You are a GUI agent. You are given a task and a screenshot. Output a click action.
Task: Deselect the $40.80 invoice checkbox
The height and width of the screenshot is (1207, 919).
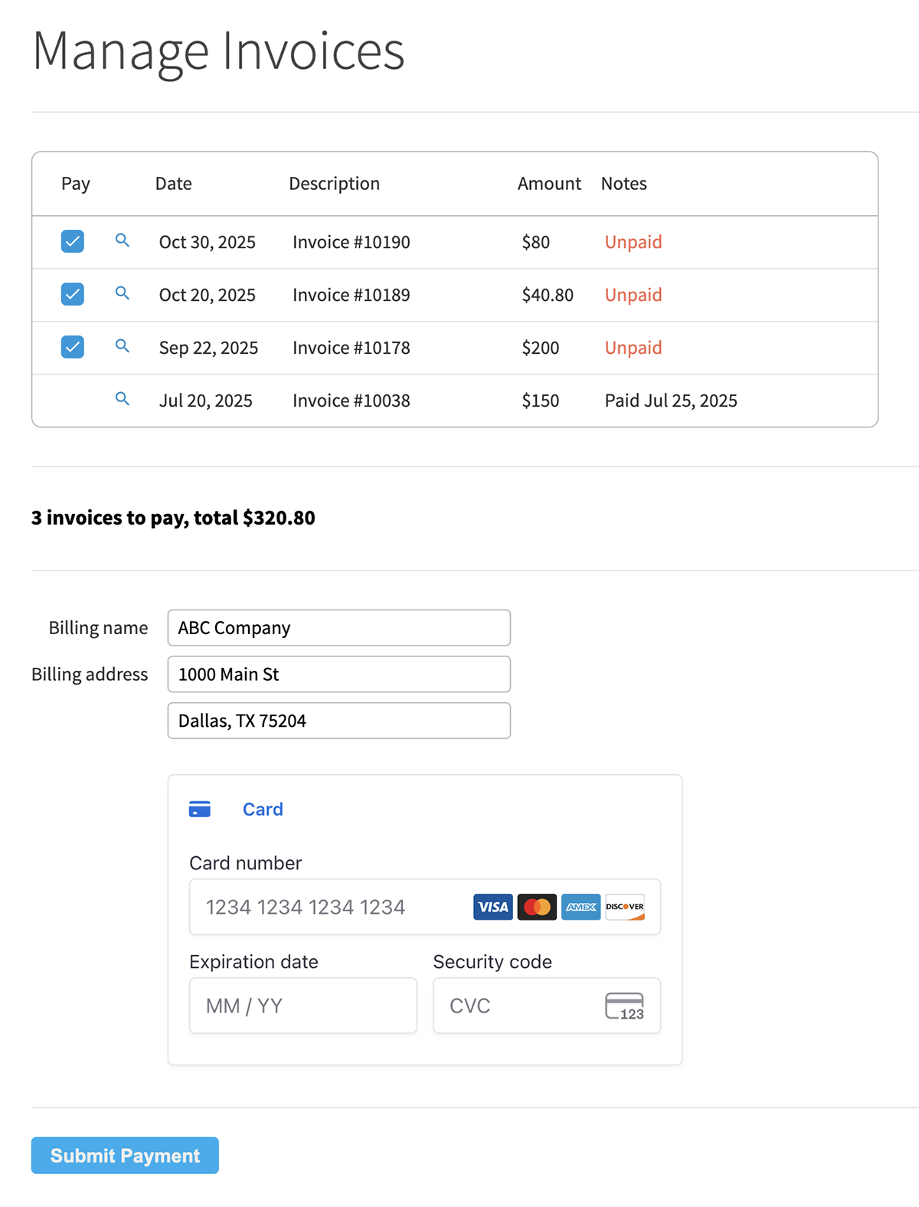[73, 294]
